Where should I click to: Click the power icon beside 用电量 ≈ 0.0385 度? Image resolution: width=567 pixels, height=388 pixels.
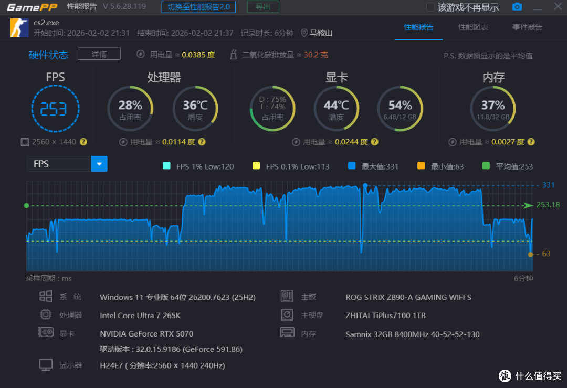pos(141,54)
